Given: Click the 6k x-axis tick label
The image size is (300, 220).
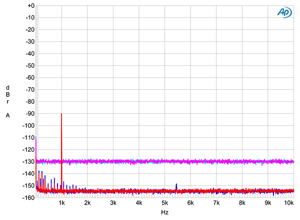Looking at the screenshot, I should [190, 204].
